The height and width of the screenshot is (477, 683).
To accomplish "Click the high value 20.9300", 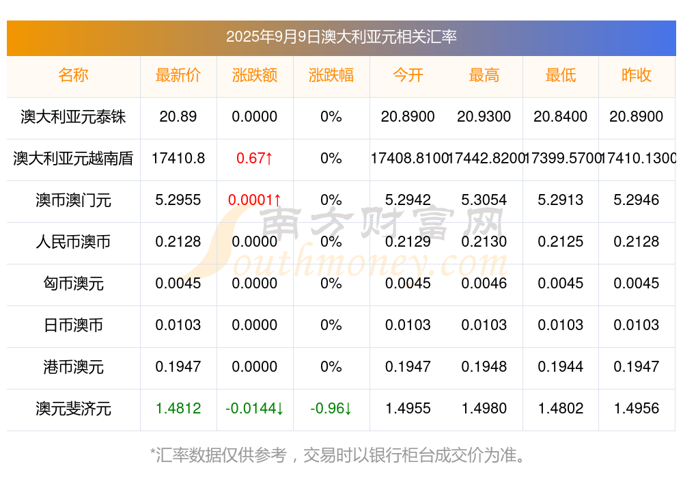I will click(484, 116).
